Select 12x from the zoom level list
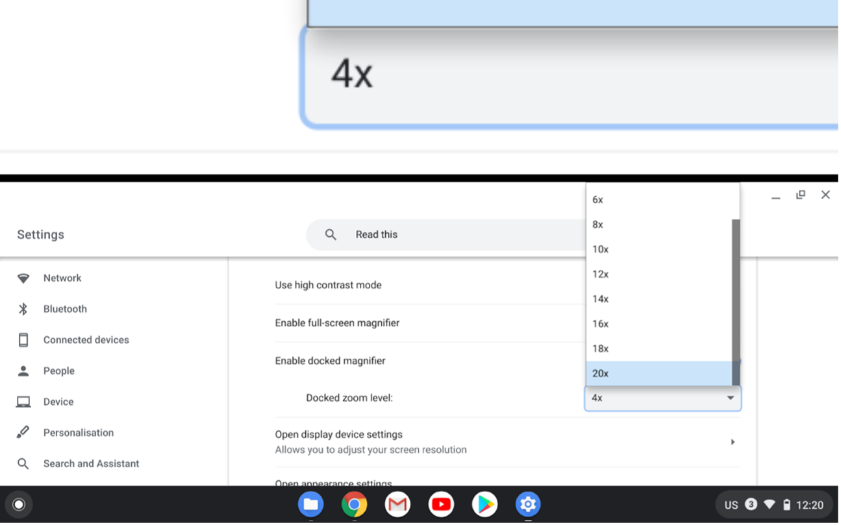 click(x=599, y=274)
